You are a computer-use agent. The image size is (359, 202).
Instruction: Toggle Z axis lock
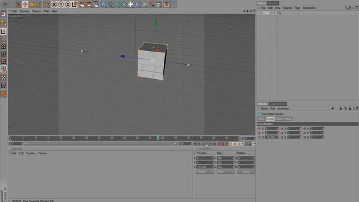[x=67, y=4]
